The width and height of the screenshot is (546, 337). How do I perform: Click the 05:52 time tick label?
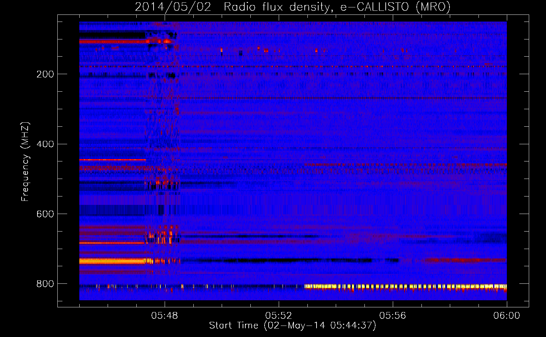pyautogui.click(x=279, y=316)
